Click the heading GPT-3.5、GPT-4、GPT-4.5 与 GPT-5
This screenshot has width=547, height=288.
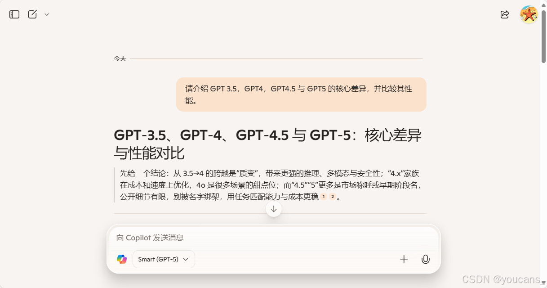click(x=268, y=144)
